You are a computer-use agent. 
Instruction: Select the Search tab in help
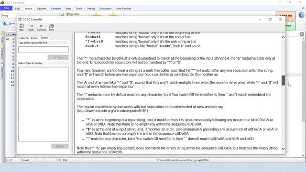click(44, 38)
